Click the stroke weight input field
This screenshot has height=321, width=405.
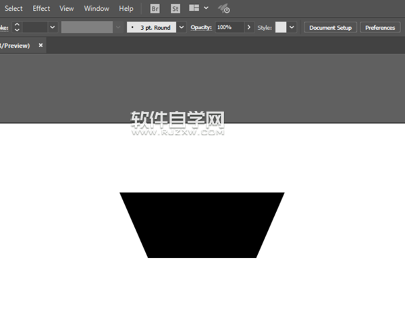pos(35,27)
